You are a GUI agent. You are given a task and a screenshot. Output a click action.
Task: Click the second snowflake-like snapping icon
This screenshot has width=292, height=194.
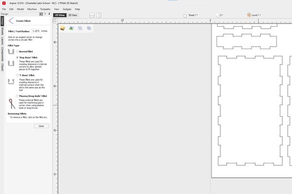pyautogui.click(x=89, y=28)
